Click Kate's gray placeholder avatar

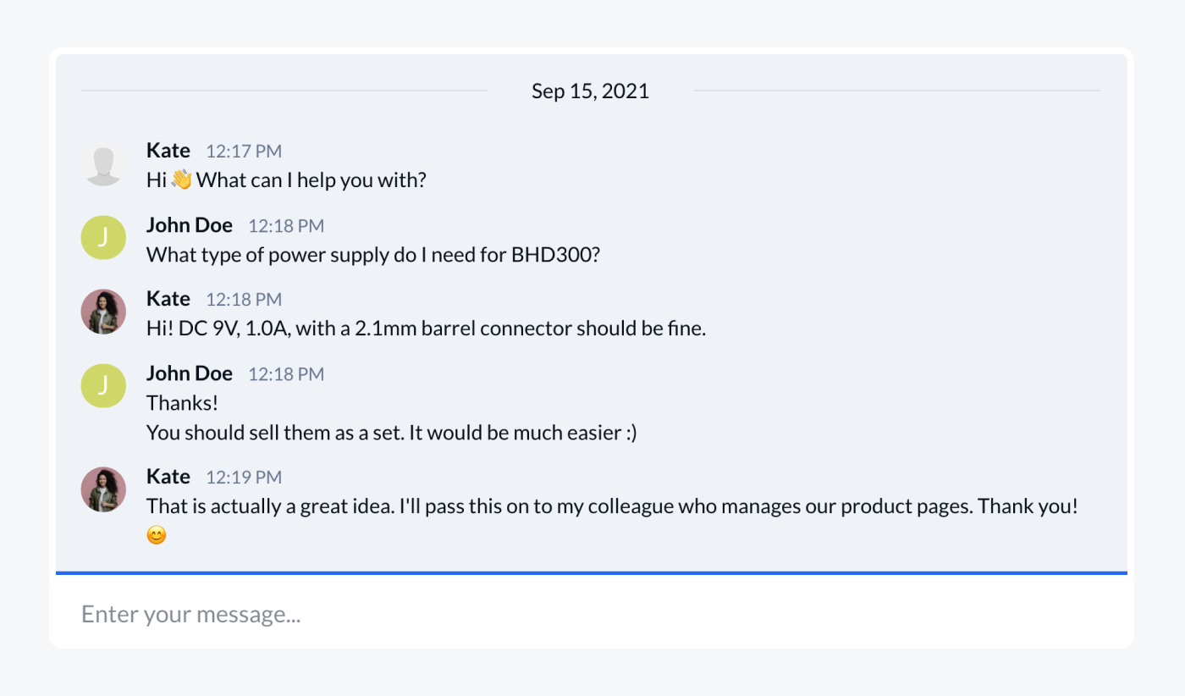click(103, 164)
